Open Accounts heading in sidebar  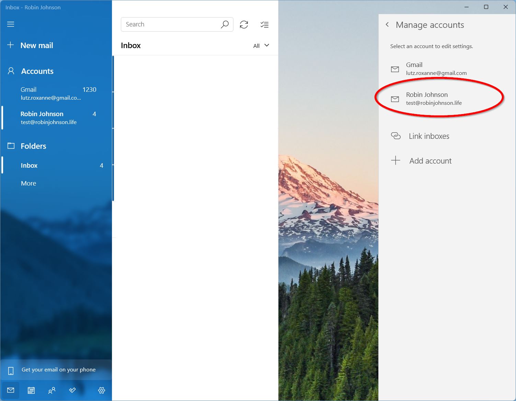pos(37,71)
